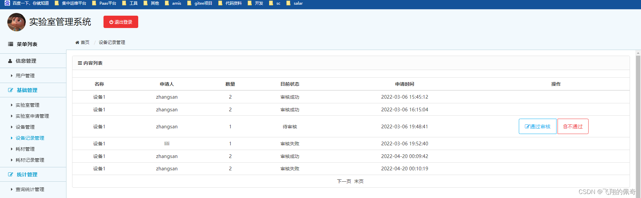The image size is (641, 198).
Task: Open 实验室申请管理 menu item
Action: click(x=32, y=116)
